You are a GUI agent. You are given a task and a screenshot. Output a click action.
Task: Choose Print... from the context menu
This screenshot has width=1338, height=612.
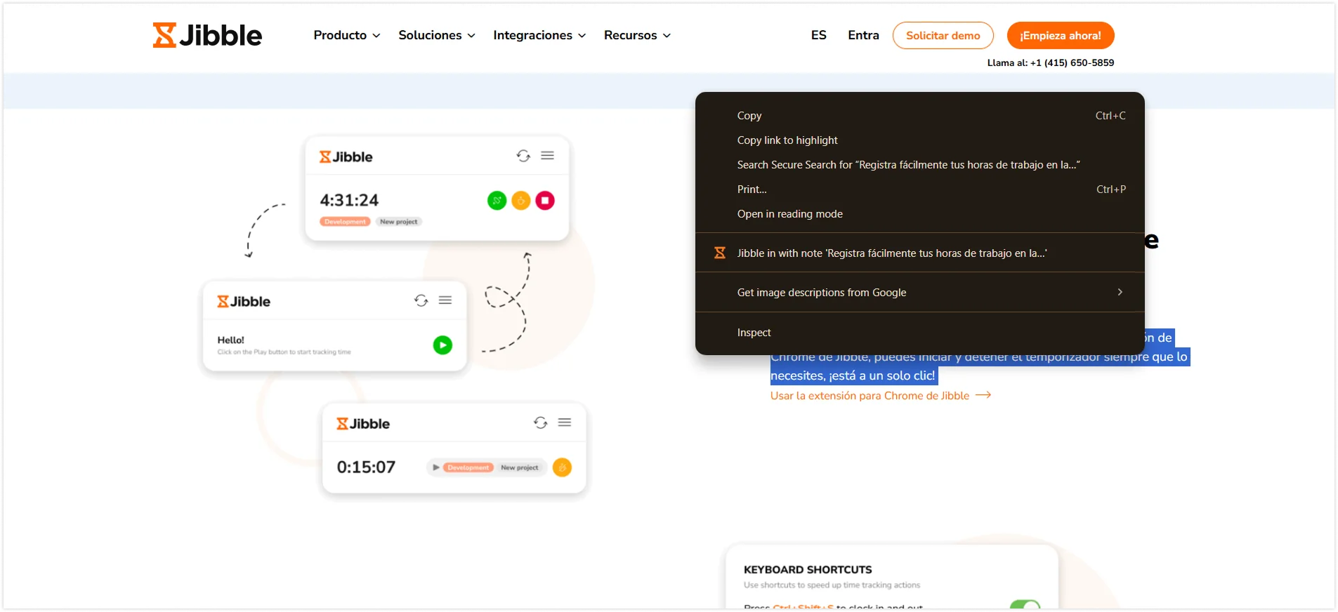(920, 189)
